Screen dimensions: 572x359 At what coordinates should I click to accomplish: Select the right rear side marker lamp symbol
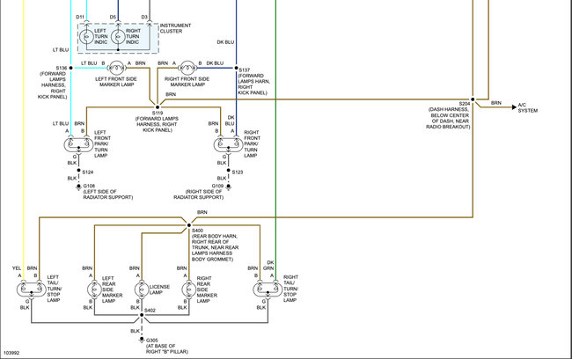tap(189, 289)
